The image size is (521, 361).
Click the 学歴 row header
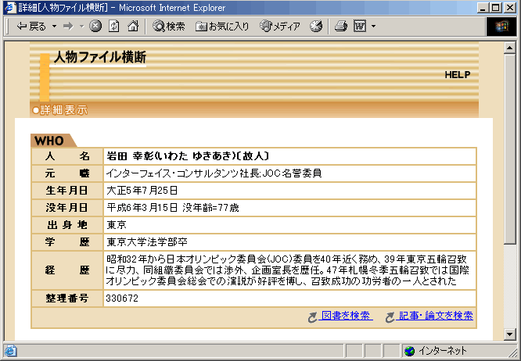[67, 242]
